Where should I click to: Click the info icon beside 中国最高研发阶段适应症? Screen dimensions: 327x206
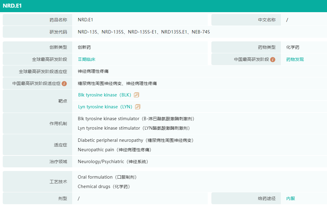coord(64,83)
